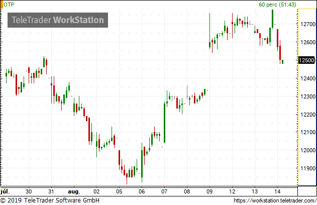
Task: Click date label 31 on time axis
Action: (51, 191)
